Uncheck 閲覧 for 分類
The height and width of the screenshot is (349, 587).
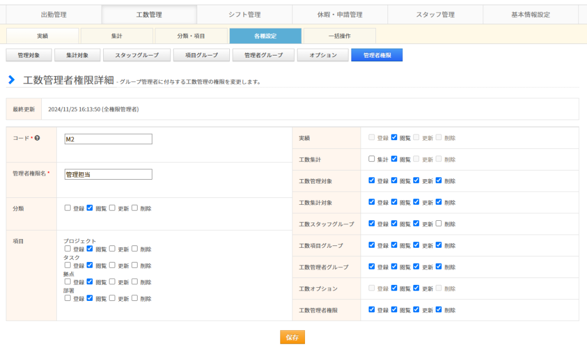click(90, 208)
